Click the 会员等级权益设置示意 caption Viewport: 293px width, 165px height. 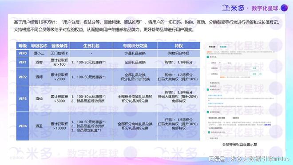click(240, 145)
